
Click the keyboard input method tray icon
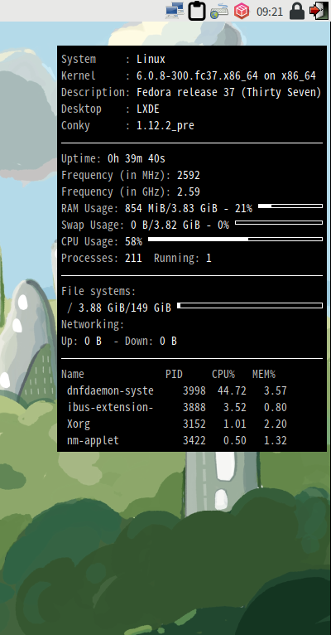pos(219,11)
